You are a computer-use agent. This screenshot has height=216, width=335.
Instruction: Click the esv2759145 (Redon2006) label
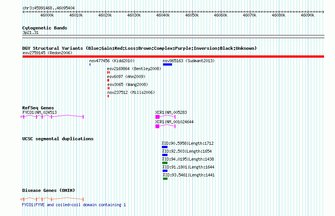click(47, 53)
